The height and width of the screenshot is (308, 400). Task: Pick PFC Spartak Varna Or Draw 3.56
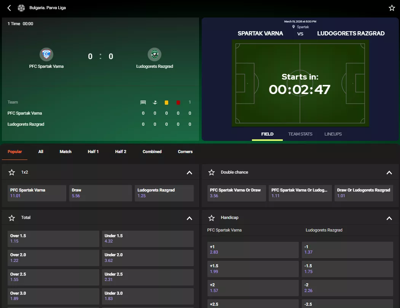[x=236, y=193]
